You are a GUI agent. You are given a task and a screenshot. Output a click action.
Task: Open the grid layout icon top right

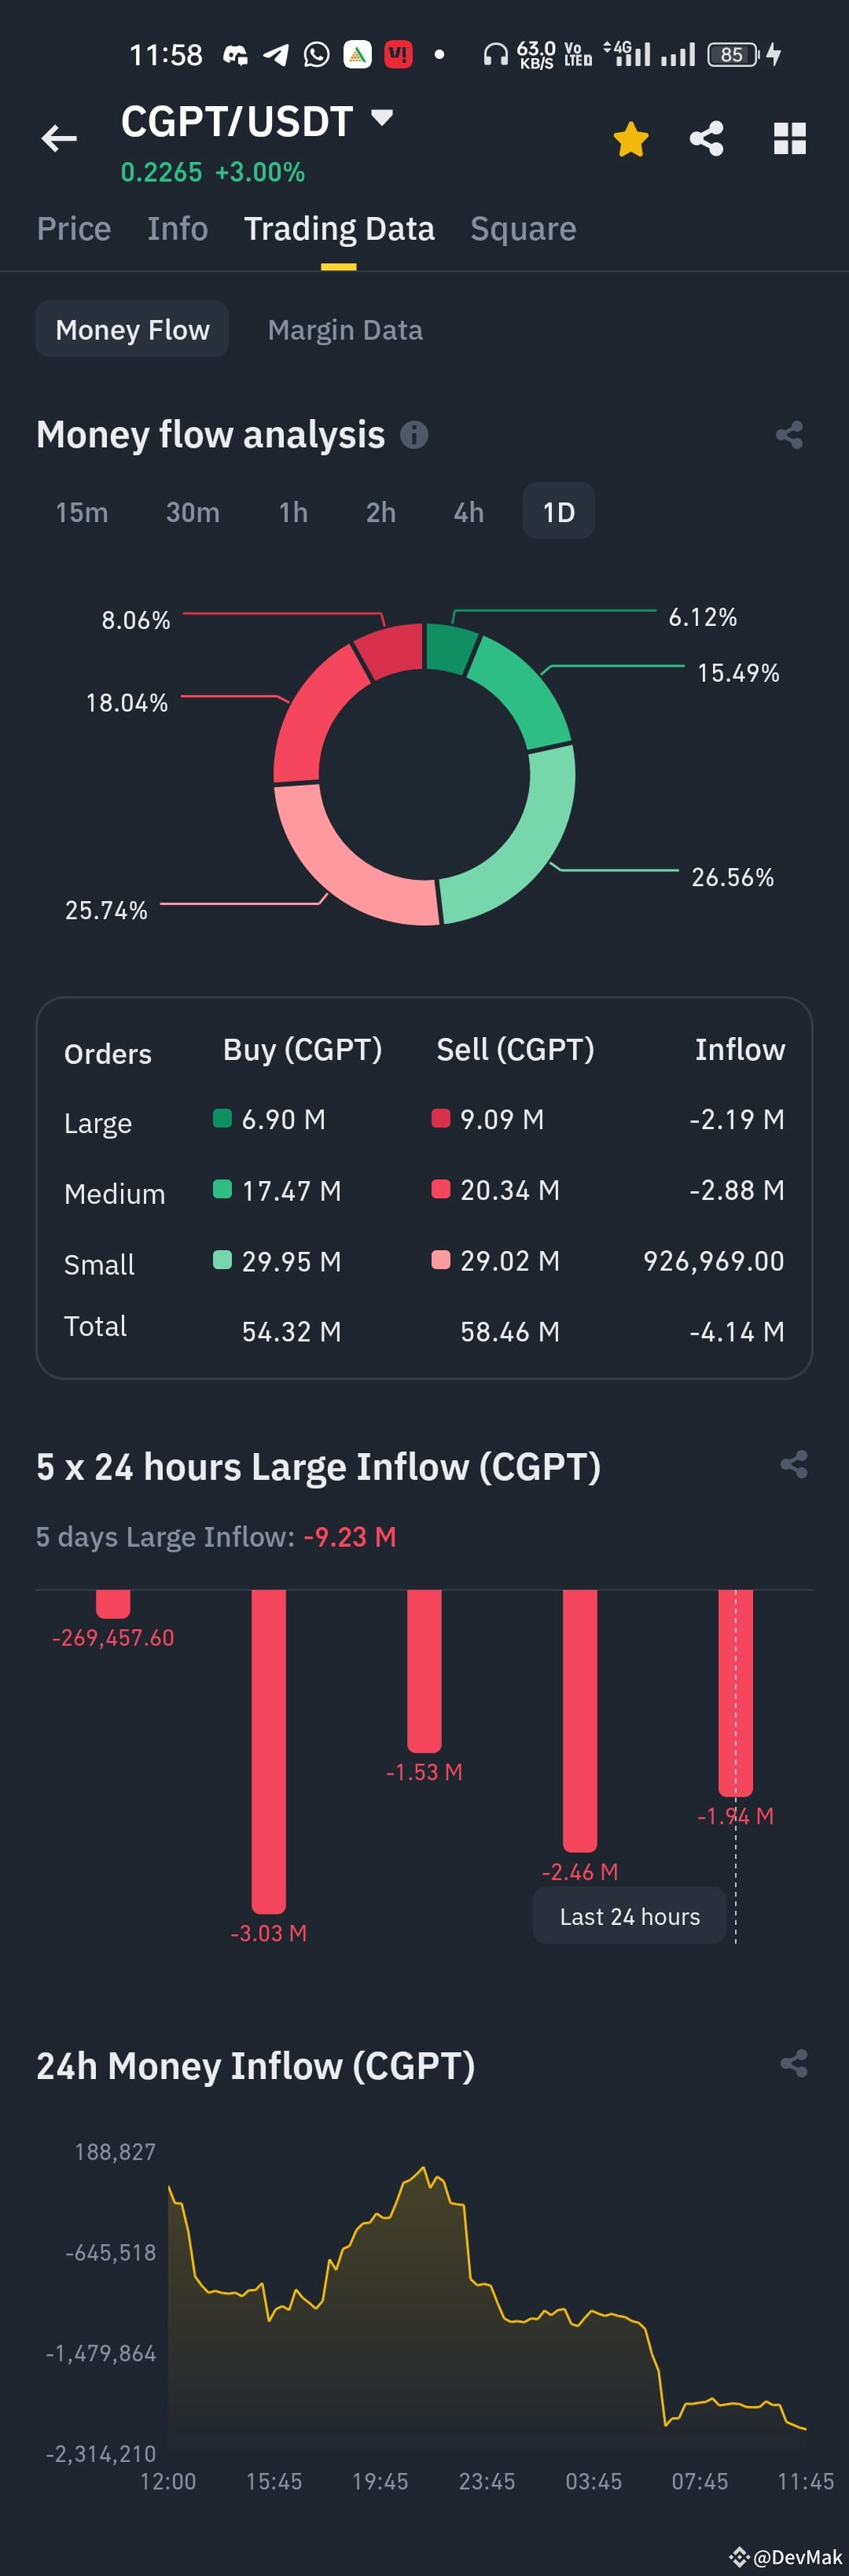click(x=789, y=139)
